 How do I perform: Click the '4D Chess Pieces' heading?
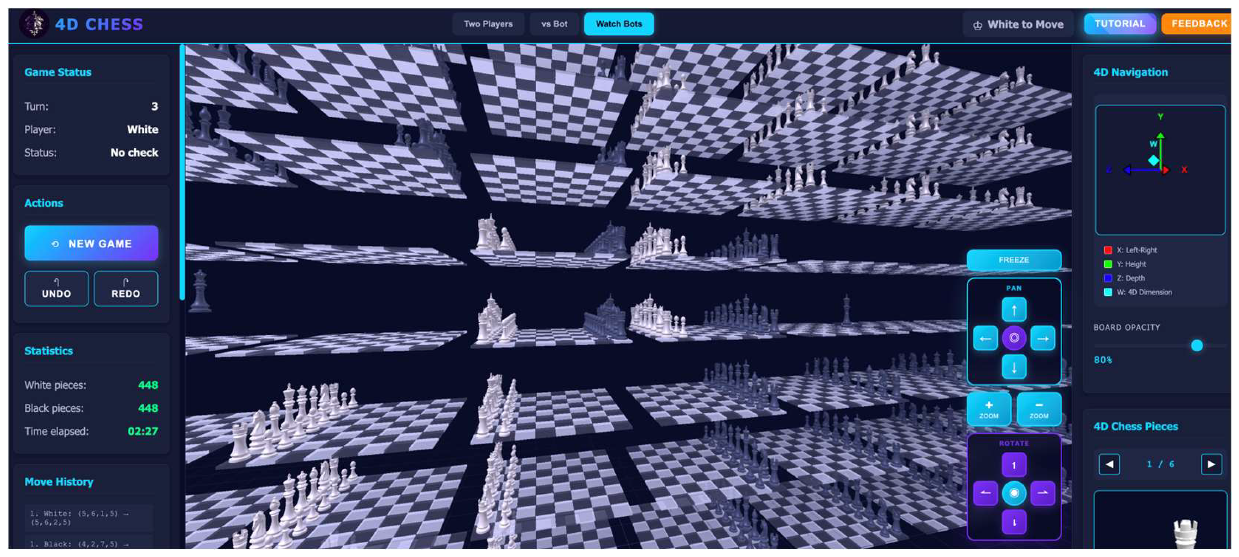(x=1136, y=426)
